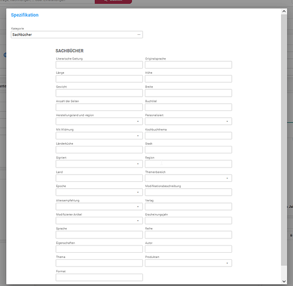The width and height of the screenshot is (293, 286).
Task: Click the Verlag input field
Action: pyautogui.click(x=188, y=206)
